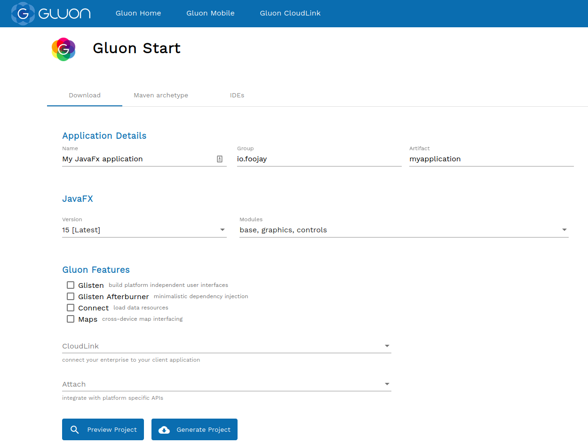This screenshot has height=444, width=588.
Task: Click the icon inside the Name field
Action: click(x=219, y=159)
